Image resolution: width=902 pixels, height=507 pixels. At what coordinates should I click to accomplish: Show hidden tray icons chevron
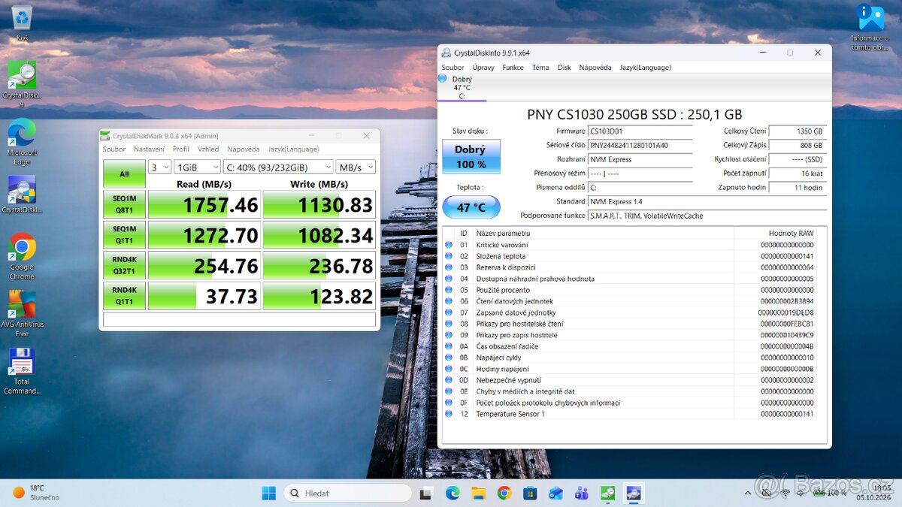click(748, 493)
